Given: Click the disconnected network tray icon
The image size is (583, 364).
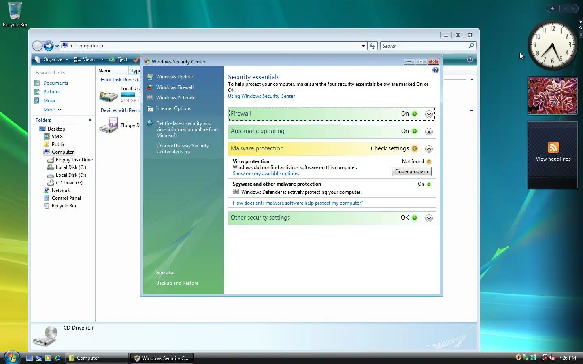Looking at the screenshot, I should click(x=544, y=358).
